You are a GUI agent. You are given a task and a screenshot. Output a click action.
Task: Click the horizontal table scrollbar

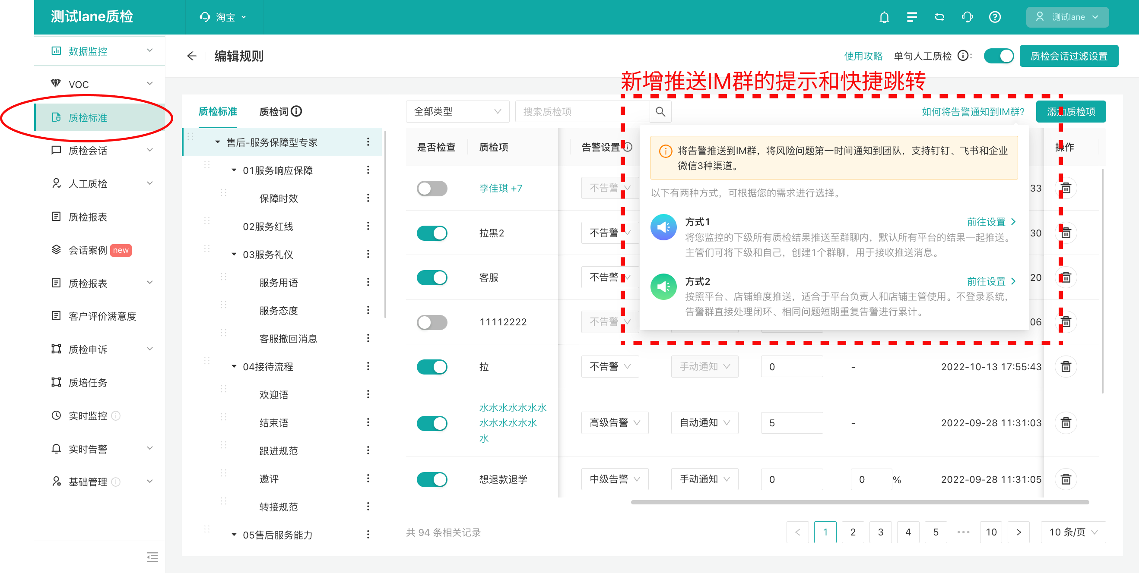860,502
